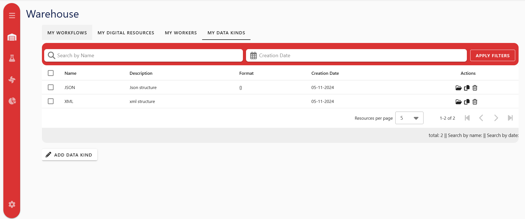This screenshot has height=219, width=525.
Task: Open settings gear in sidebar
Action: coord(12,204)
